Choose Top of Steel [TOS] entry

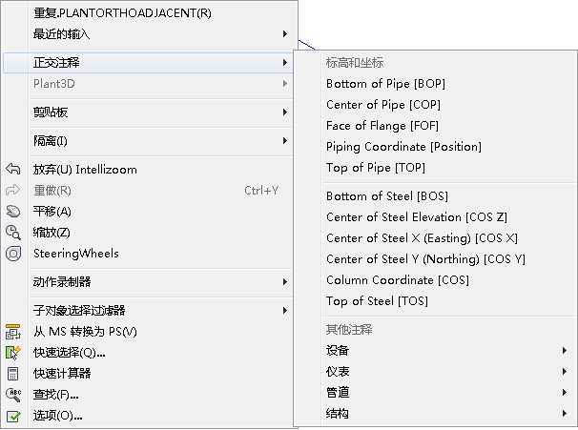coord(377,301)
